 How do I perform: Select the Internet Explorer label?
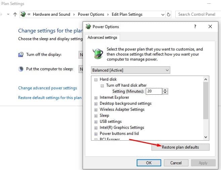point(114,97)
